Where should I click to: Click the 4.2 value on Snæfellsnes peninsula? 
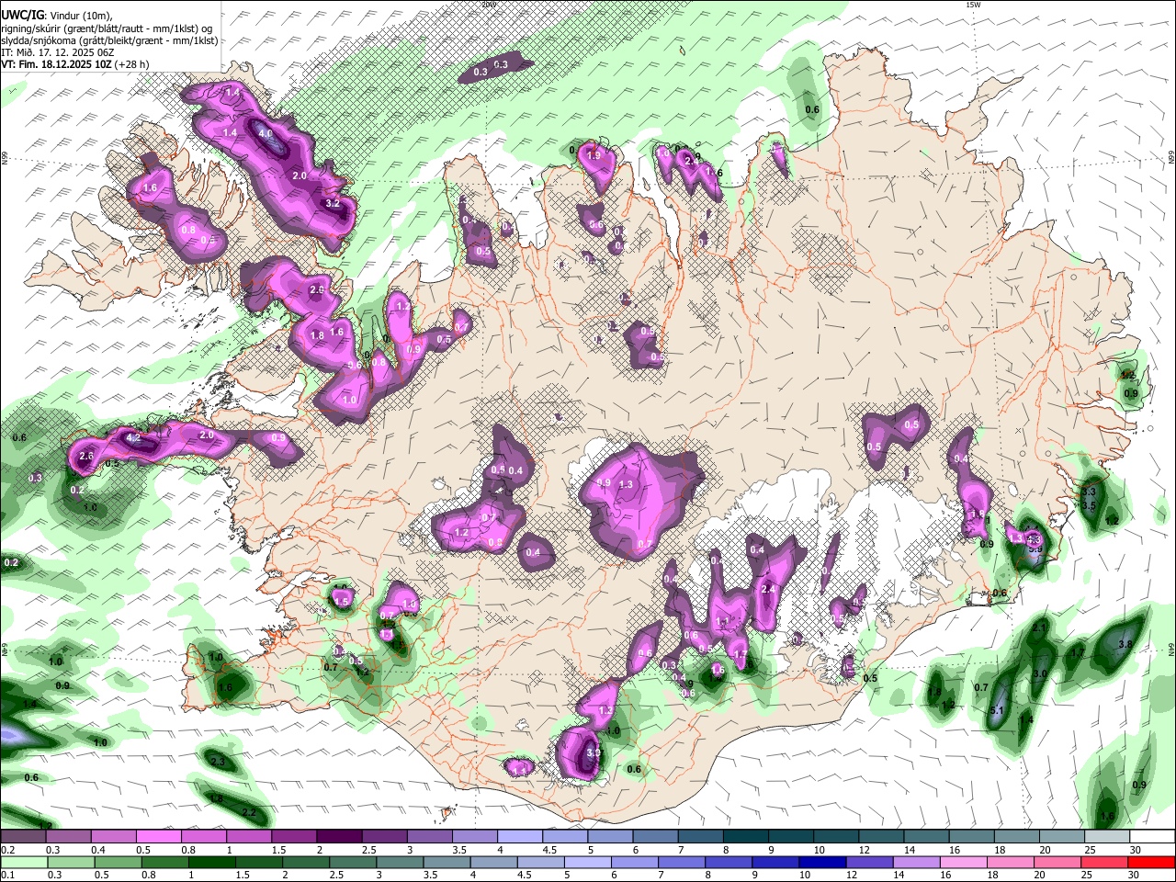[133, 438]
